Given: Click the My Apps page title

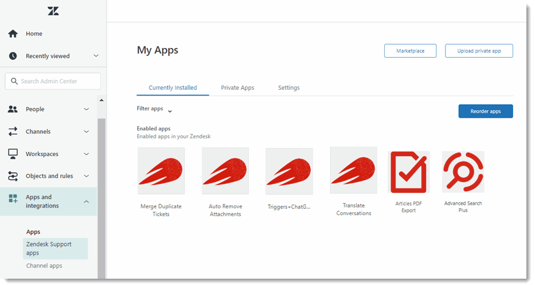Looking at the screenshot, I should tap(158, 50).
